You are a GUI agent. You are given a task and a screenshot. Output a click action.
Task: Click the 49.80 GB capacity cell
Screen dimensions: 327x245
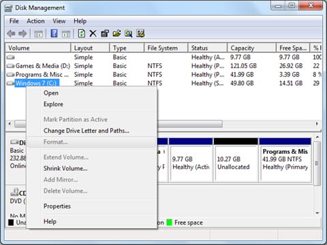[242, 83]
